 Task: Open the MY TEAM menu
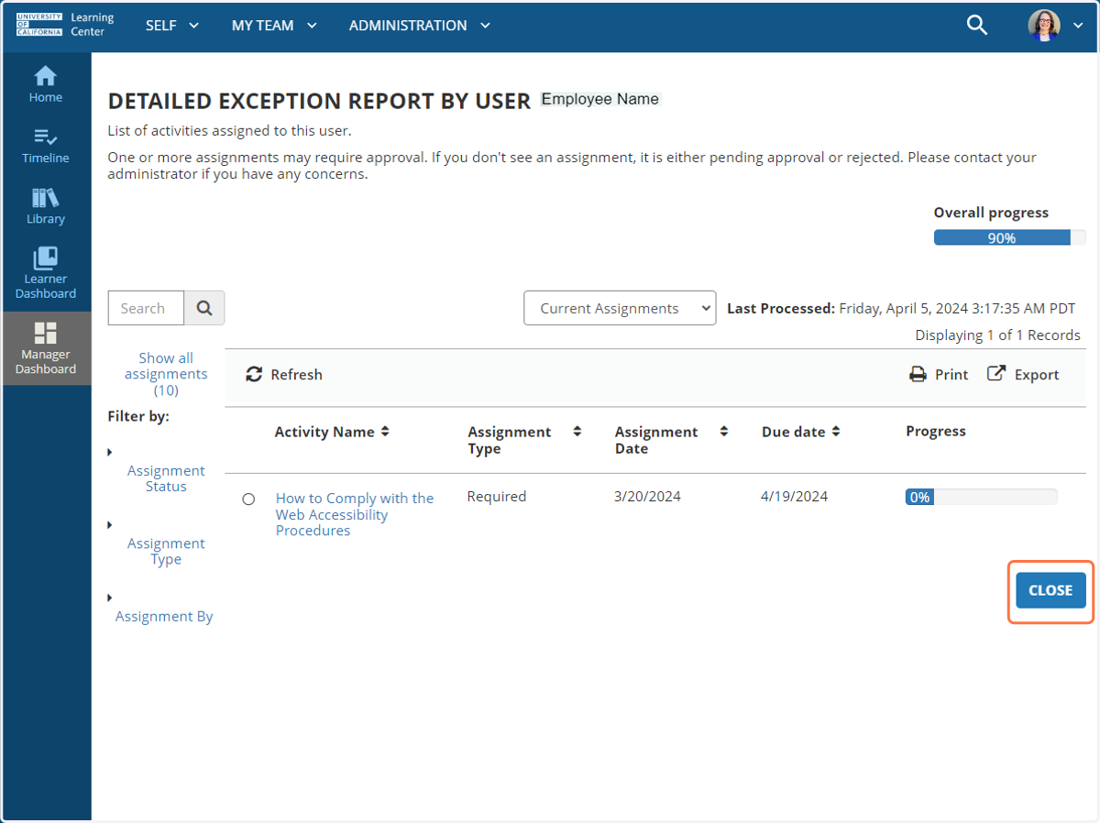click(274, 26)
